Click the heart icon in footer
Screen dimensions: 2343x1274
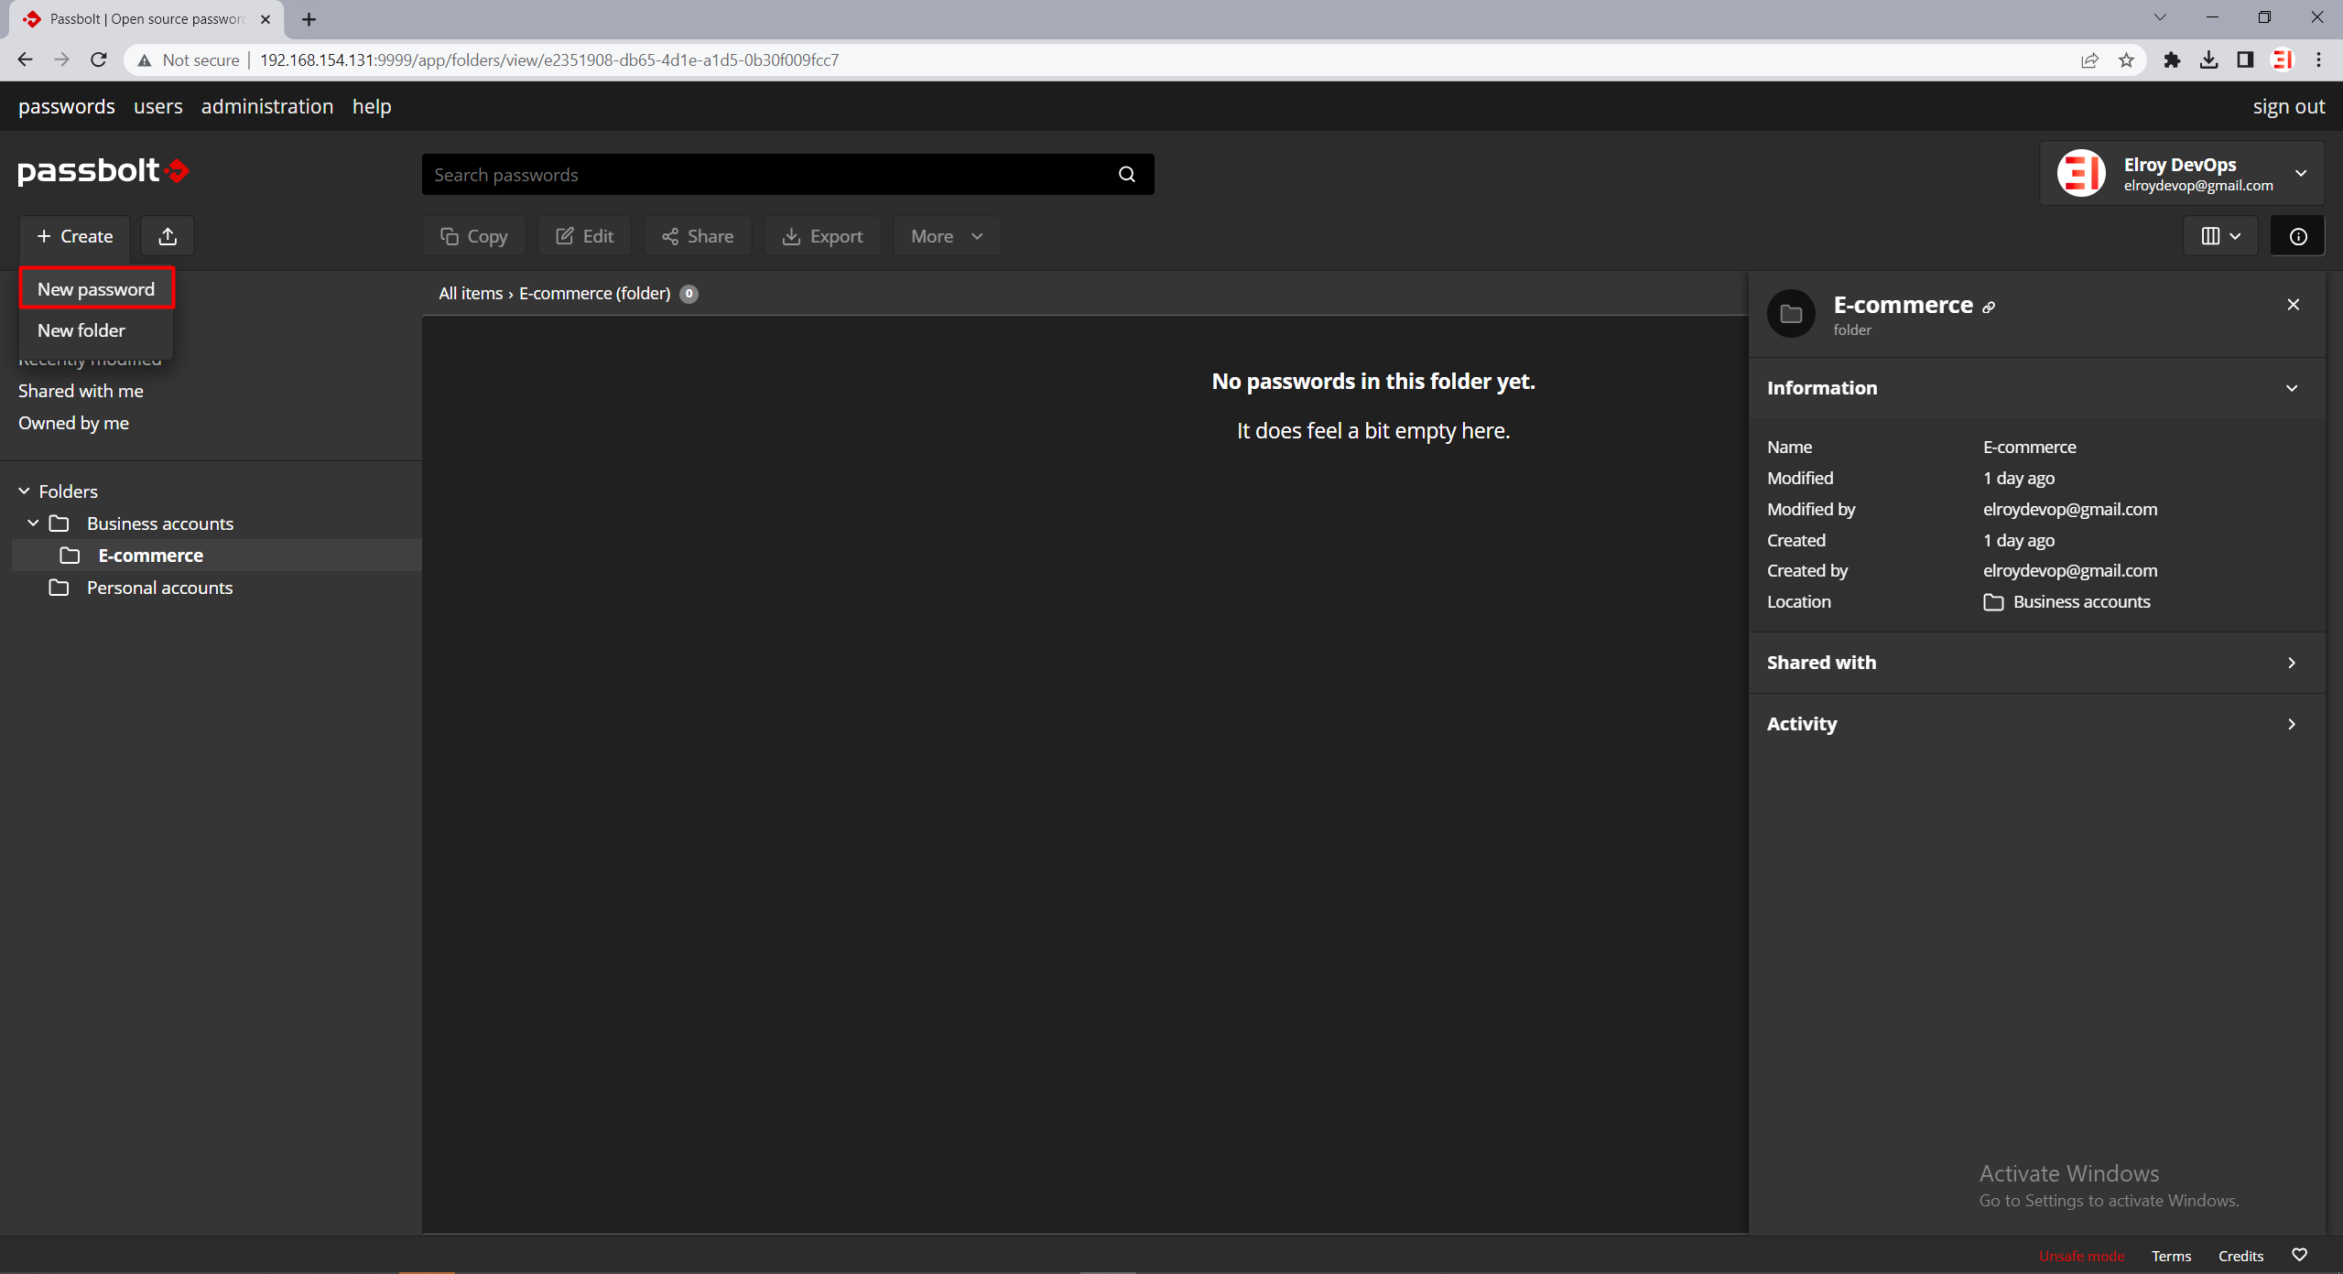point(2299,1255)
